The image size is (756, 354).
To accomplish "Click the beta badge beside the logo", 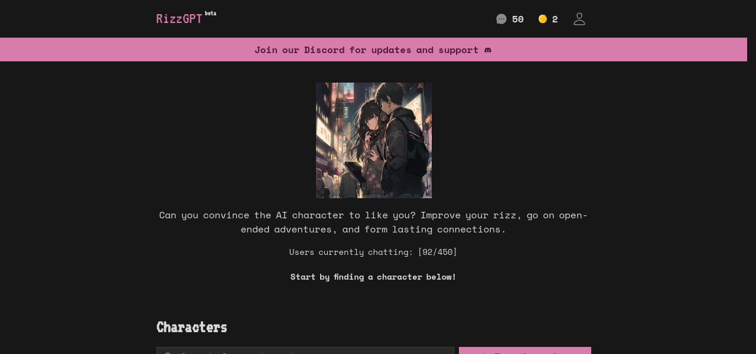I will [210, 14].
